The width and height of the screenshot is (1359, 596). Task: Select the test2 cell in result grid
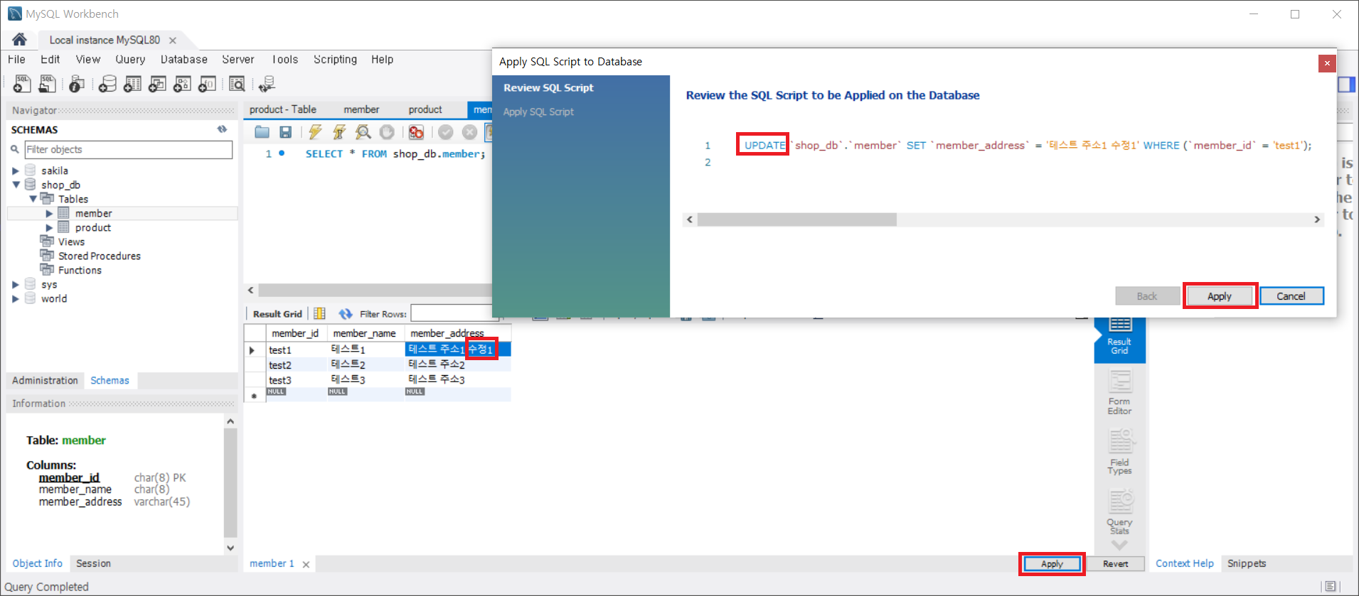pos(296,364)
